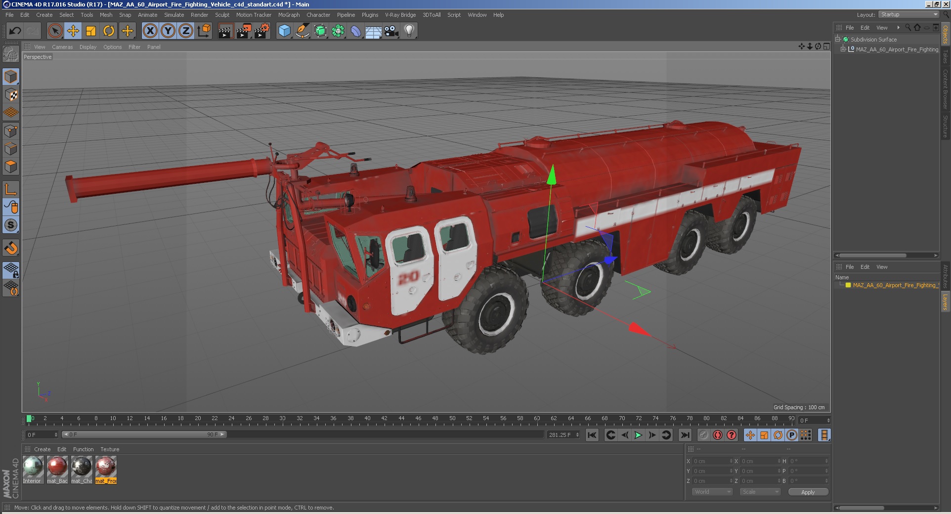The width and height of the screenshot is (951, 514).
Task: Expand MAZ_AA_60 object hierarchy
Action: point(843,49)
